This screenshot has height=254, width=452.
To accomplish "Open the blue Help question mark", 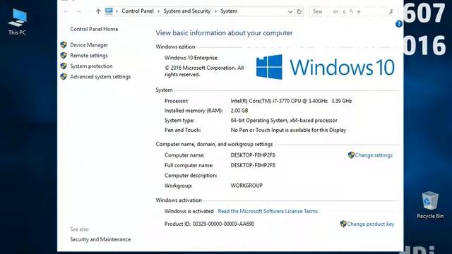I will (x=399, y=24).
